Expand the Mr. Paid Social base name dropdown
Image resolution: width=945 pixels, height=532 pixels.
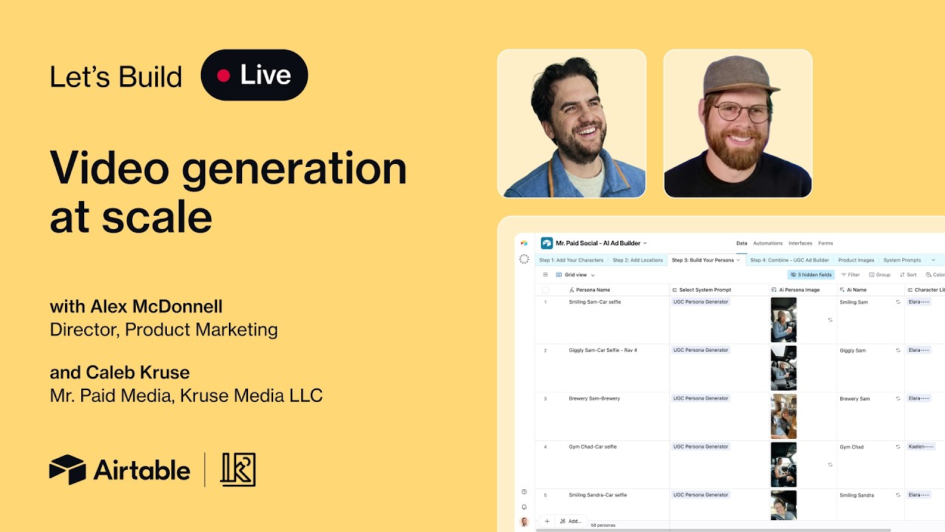tap(645, 243)
